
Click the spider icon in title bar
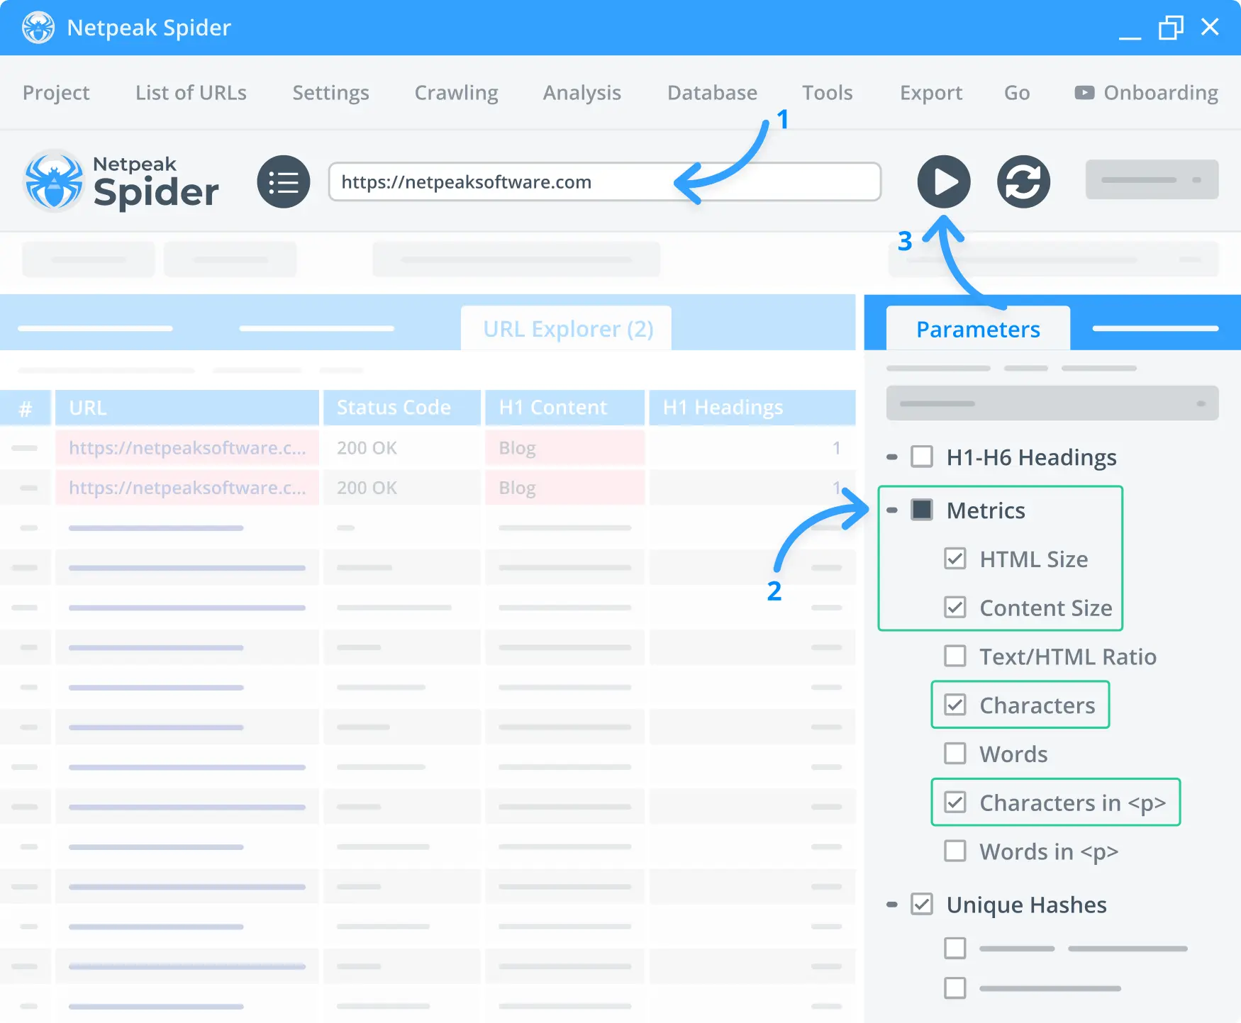click(x=38, y=28)
